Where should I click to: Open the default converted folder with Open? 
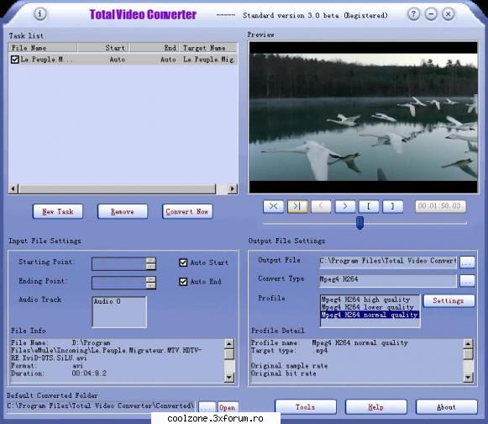[228, 407]
